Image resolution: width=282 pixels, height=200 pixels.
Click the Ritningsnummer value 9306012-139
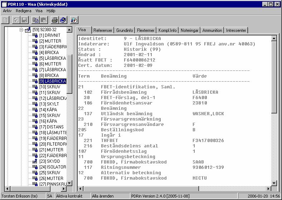point(208,167)
